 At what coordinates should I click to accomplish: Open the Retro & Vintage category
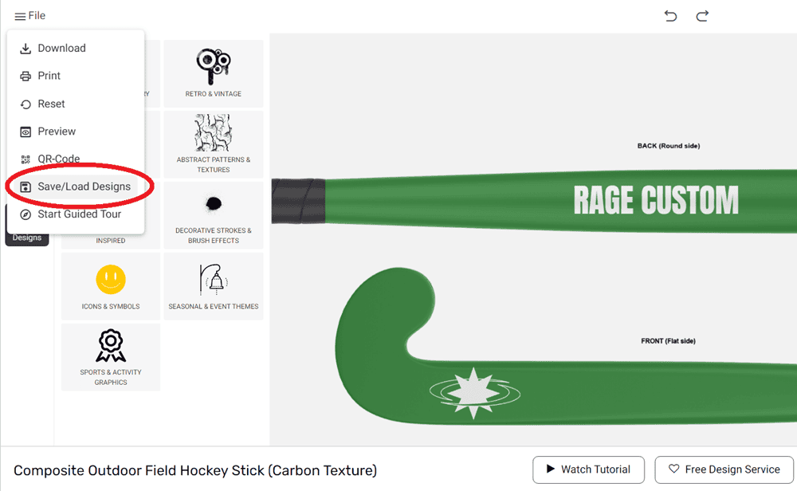[x=214, y=73]
